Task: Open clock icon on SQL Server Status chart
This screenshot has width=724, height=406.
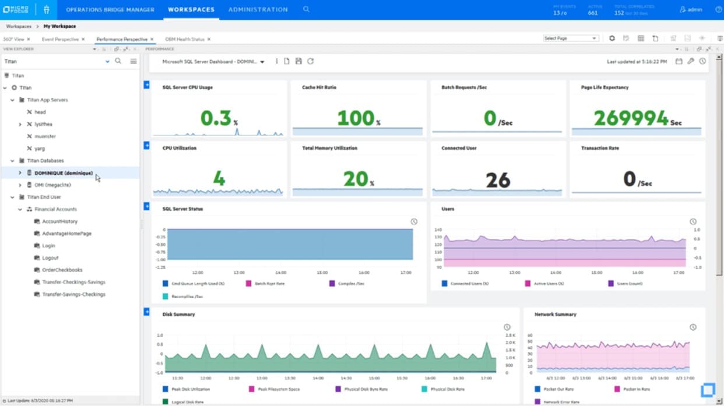Action: coord(414,222)
